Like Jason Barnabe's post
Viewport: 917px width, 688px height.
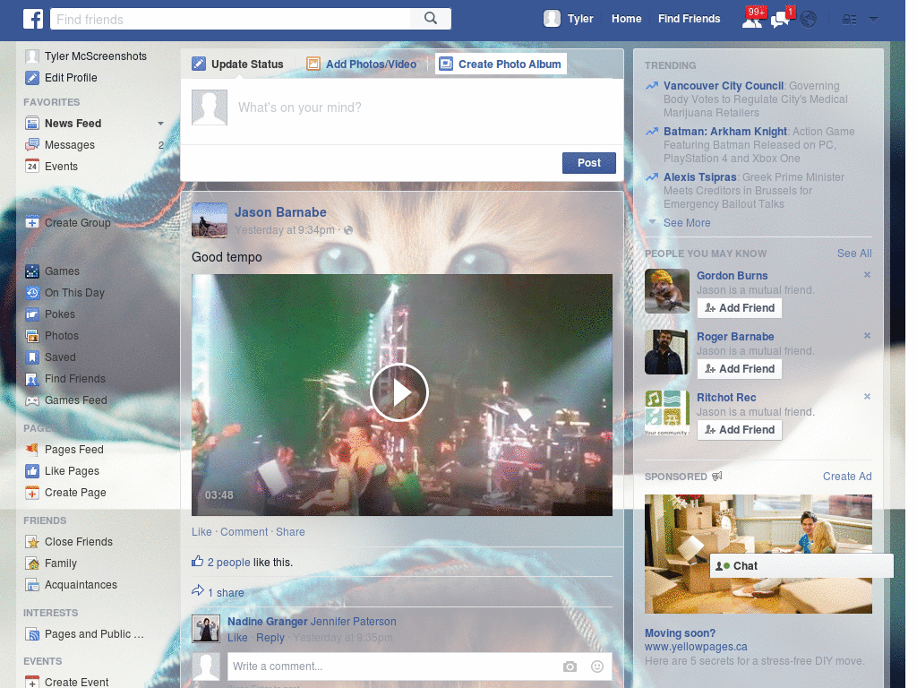pos(201,532)
